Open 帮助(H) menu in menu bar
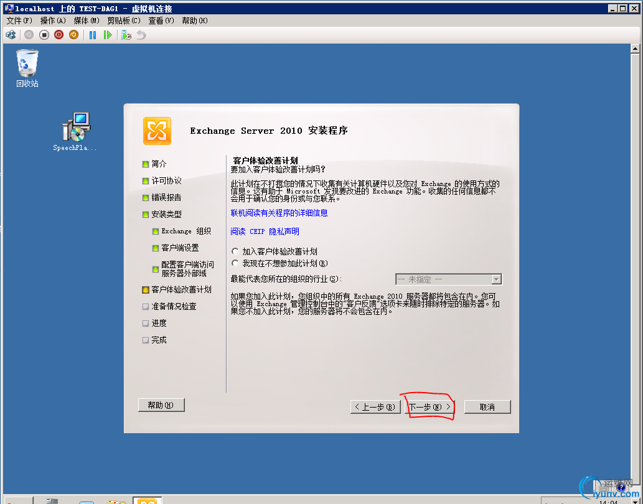Viewport: 643px width, 504px height. pos(195,21)
